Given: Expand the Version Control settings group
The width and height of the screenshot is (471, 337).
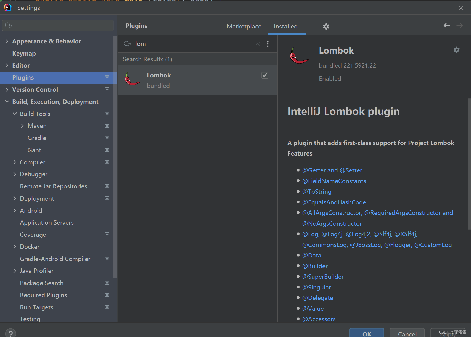Looking at the screenshot, I should [x=7, y=89].
